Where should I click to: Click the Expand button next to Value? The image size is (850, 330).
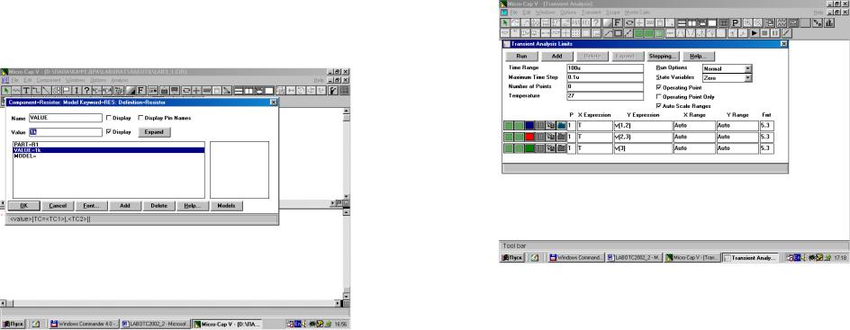coord(154,132)
